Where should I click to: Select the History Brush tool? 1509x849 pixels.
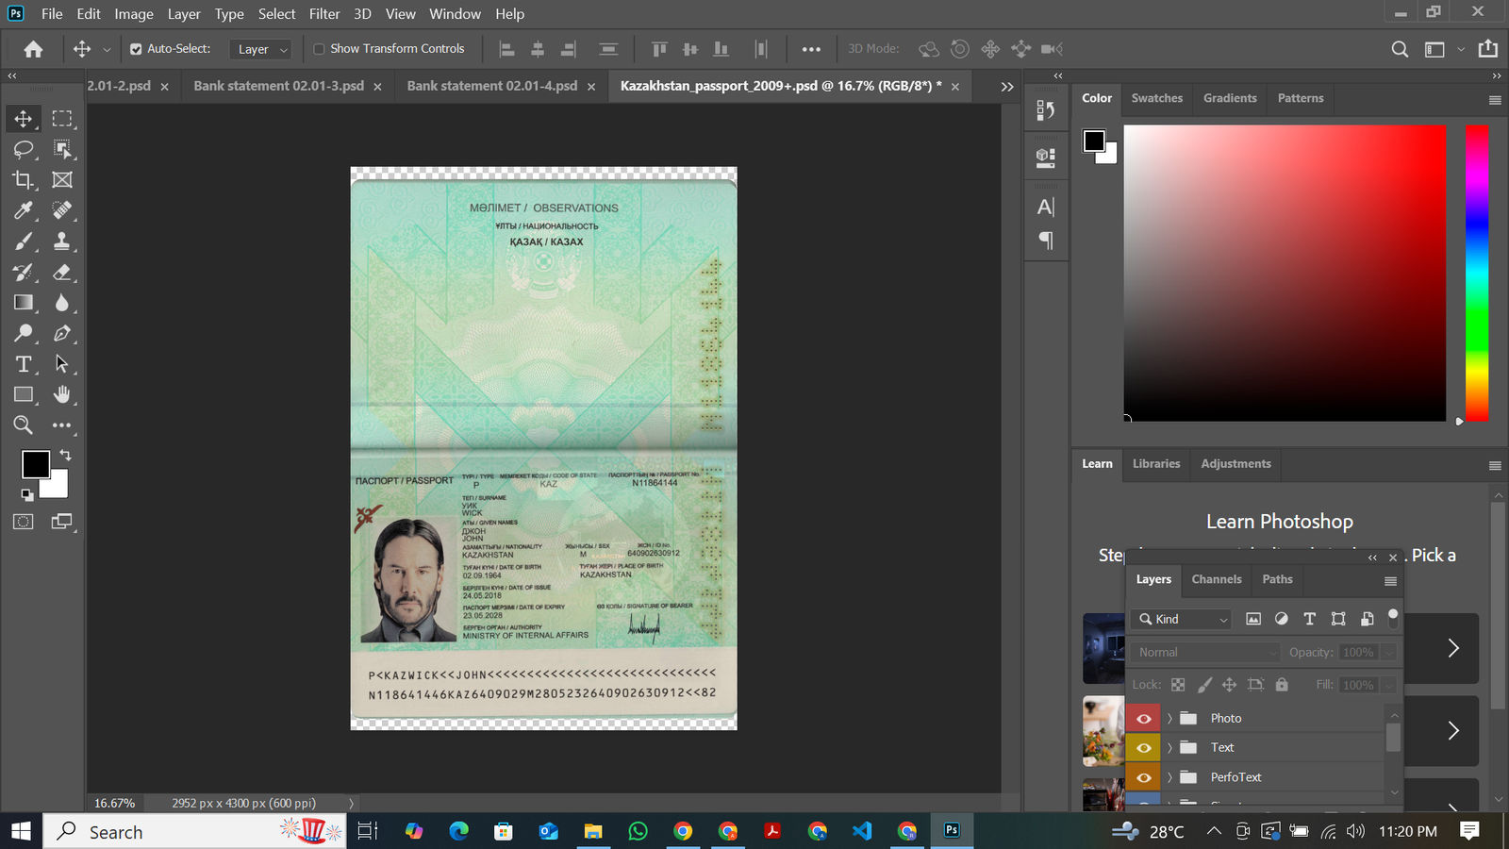click(x=23, y=273)
